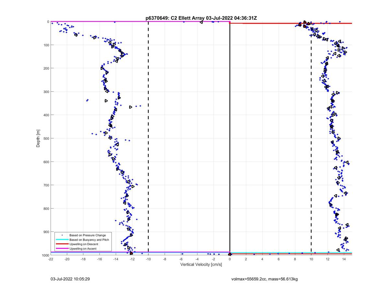Select 'Upwelling on Descent' legend entry
Screen dimensions: 389x287
click(x=84, y=244)
